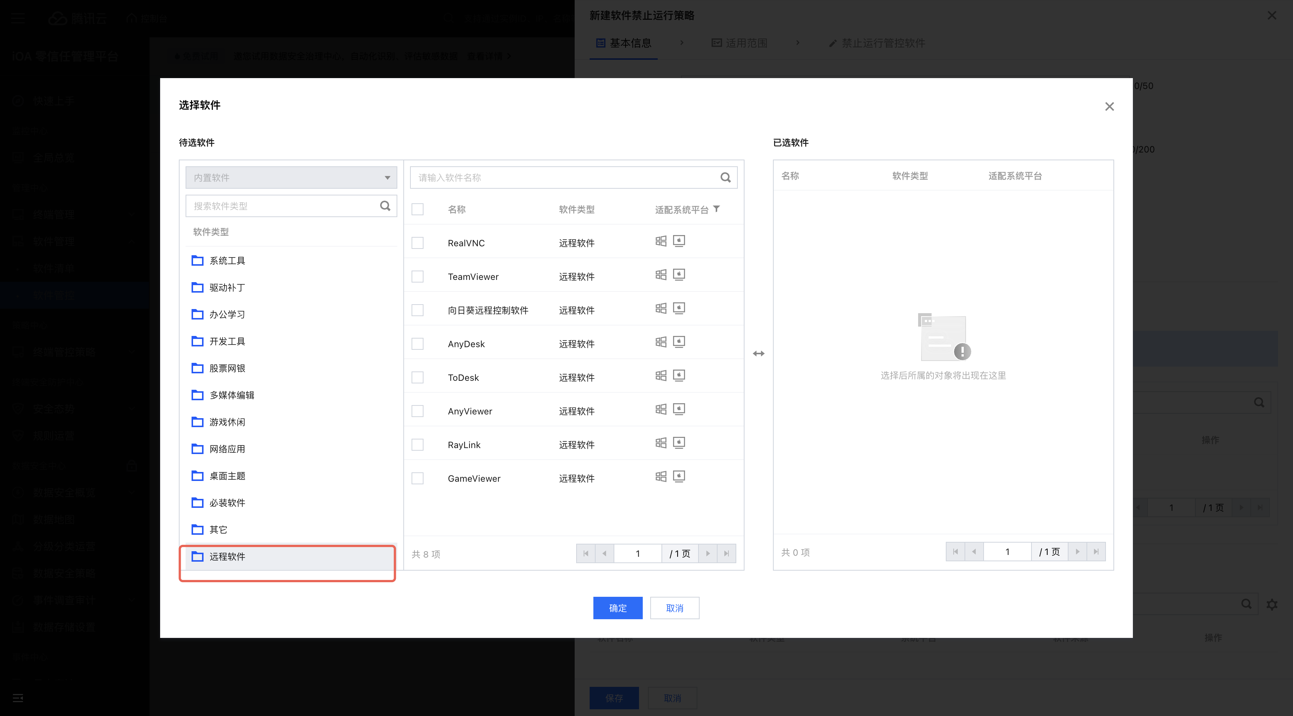1293x716 pixels.
Task: Open the platform filter funnel icon
Action: [x=717, y=209]
